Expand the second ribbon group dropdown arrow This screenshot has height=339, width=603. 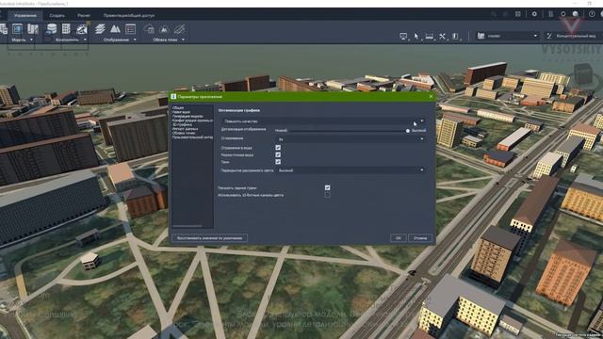point(85,40)
